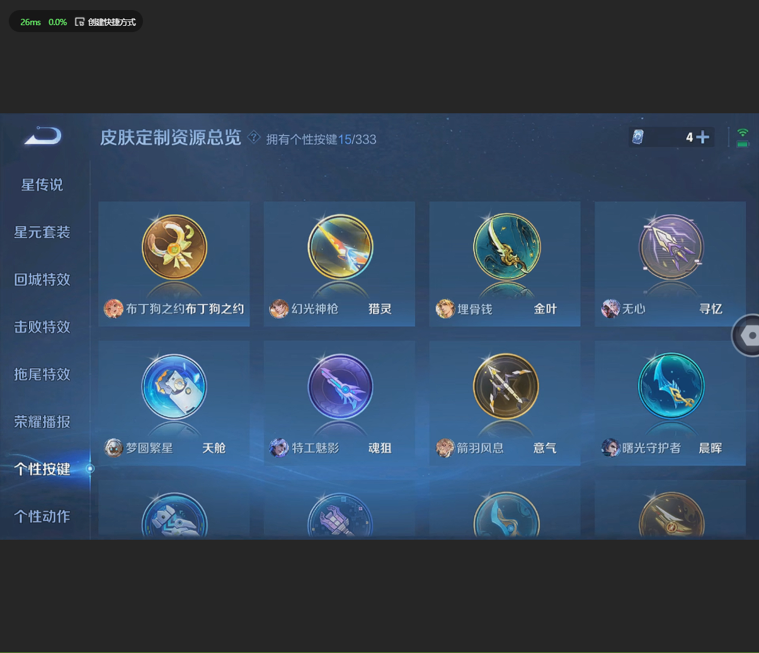Click the back arrow in the top left corner
Image resolution: width=759 pixels, height=653 pixels.
(42, 136)
